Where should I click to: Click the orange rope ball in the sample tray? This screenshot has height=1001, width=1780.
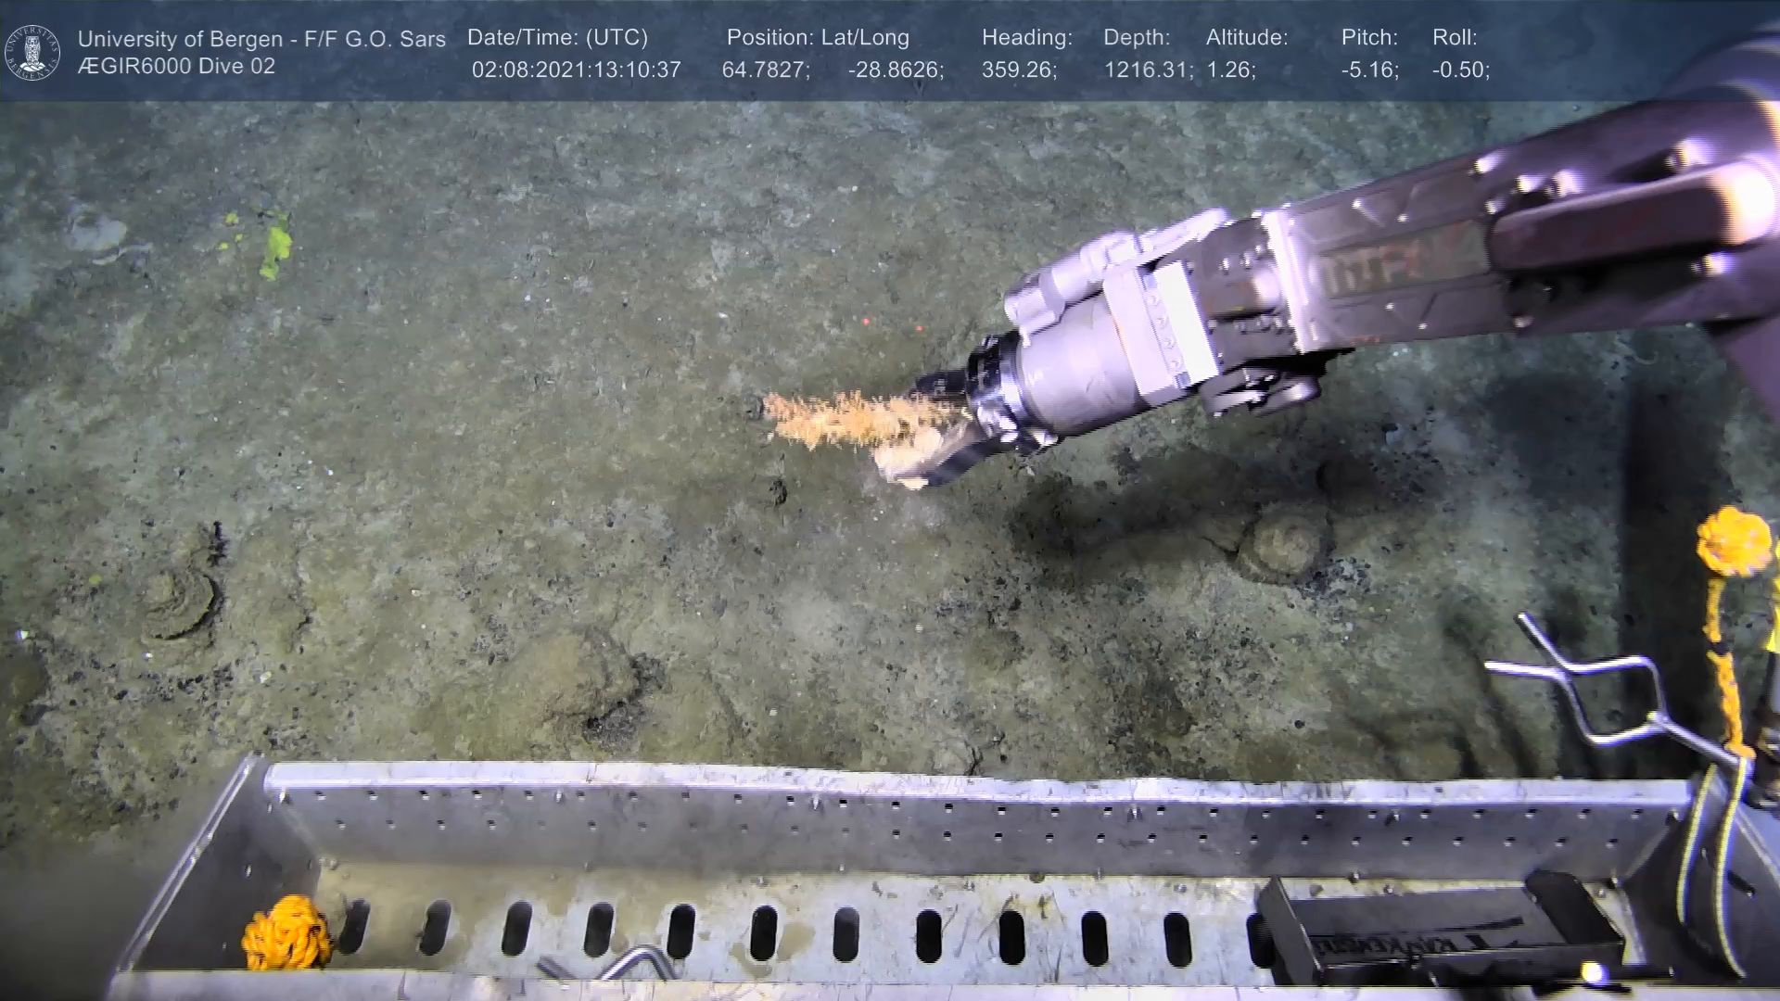286,932
